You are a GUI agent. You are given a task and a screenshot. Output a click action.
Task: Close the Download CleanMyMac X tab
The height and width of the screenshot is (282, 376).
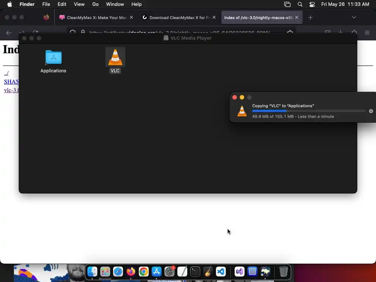tap(214, 17)
